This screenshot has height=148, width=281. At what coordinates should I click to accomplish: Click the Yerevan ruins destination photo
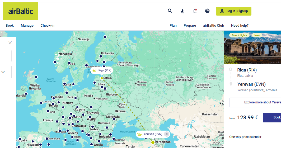pyautogui.click(x=252, y=47)
